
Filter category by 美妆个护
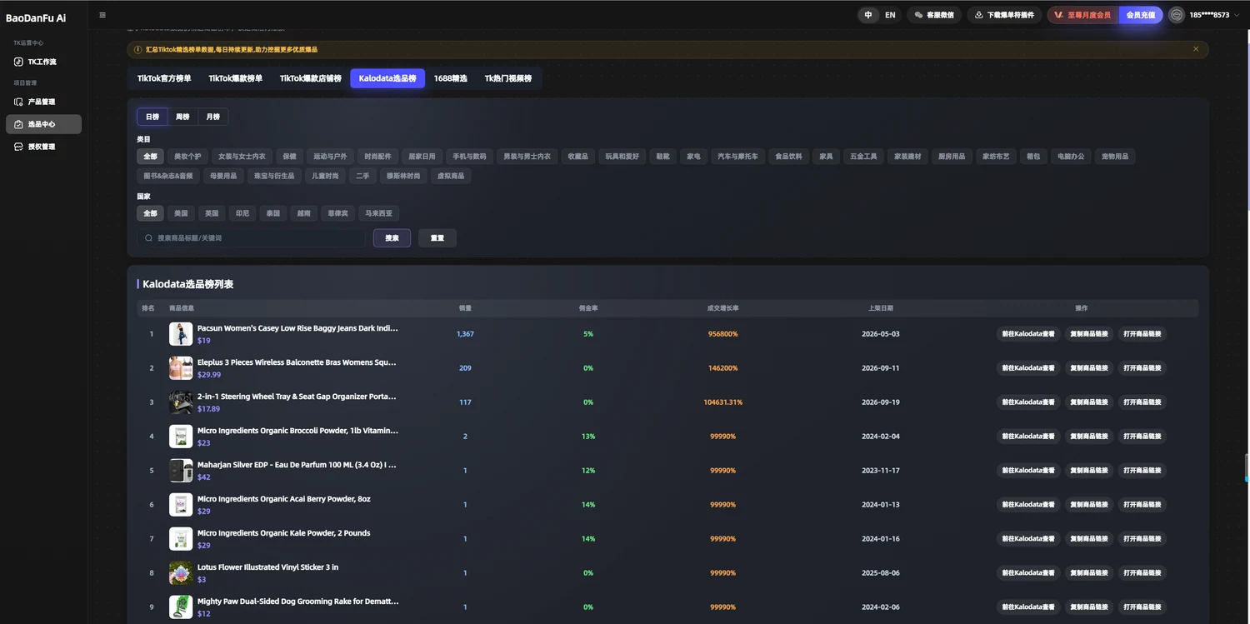187,157
